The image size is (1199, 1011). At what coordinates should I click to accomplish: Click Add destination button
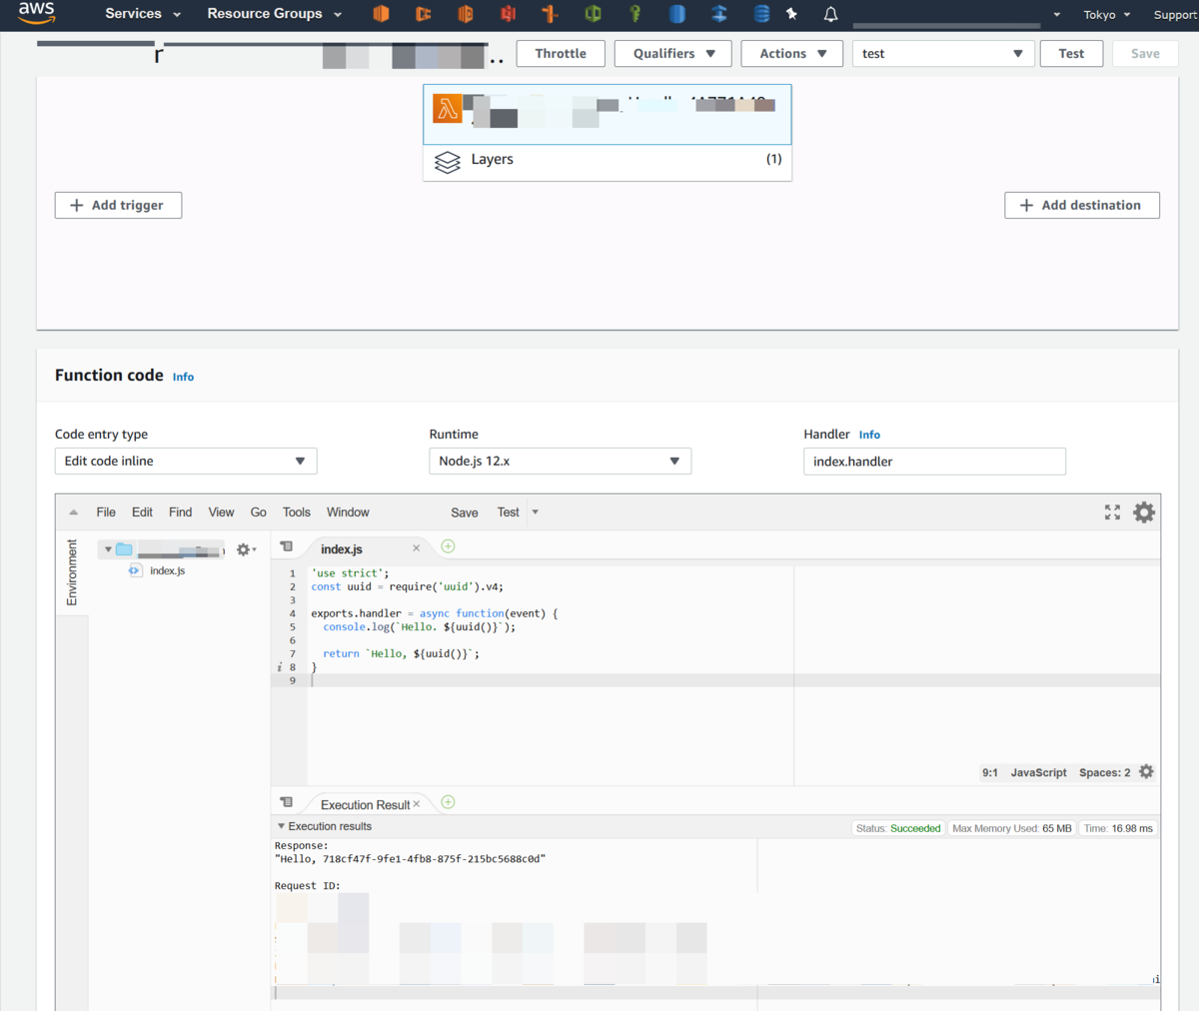(x=1082, y=205)
